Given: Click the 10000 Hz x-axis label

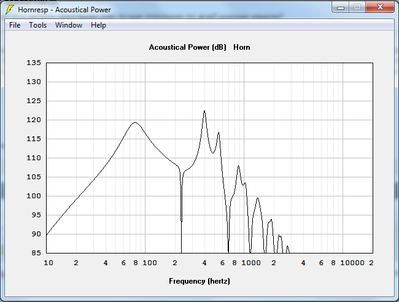Looking at the screenshot, I should tap(352, 263).
